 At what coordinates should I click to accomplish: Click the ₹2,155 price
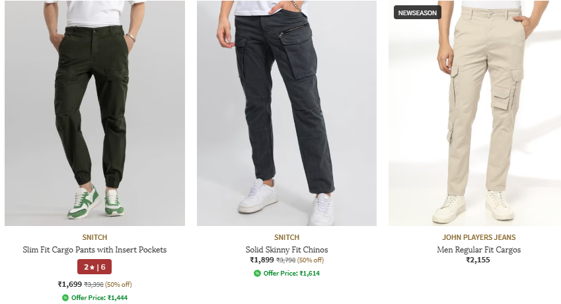tap(478, 260)
